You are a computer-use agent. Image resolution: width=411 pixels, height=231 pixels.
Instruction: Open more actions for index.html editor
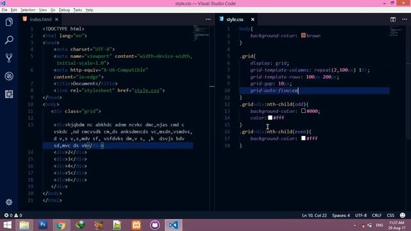[208, 19]
